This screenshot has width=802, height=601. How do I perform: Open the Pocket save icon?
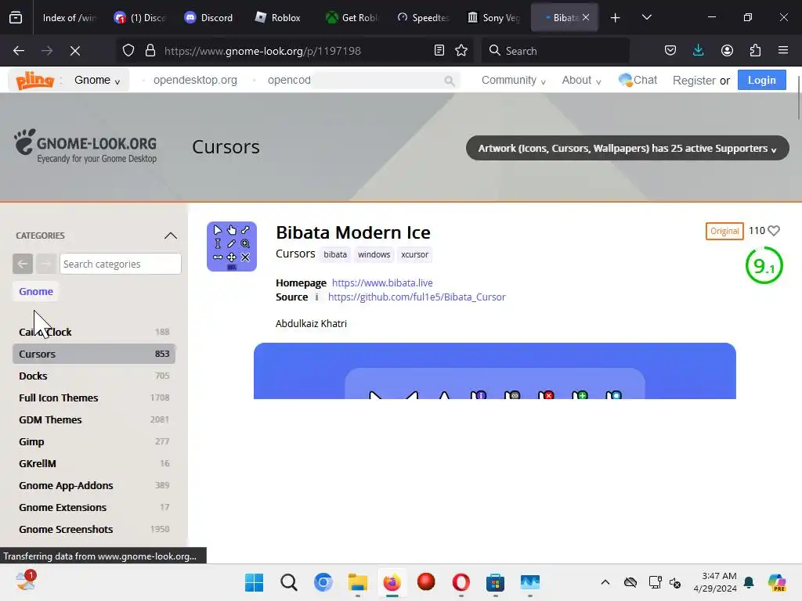[670, 51]
